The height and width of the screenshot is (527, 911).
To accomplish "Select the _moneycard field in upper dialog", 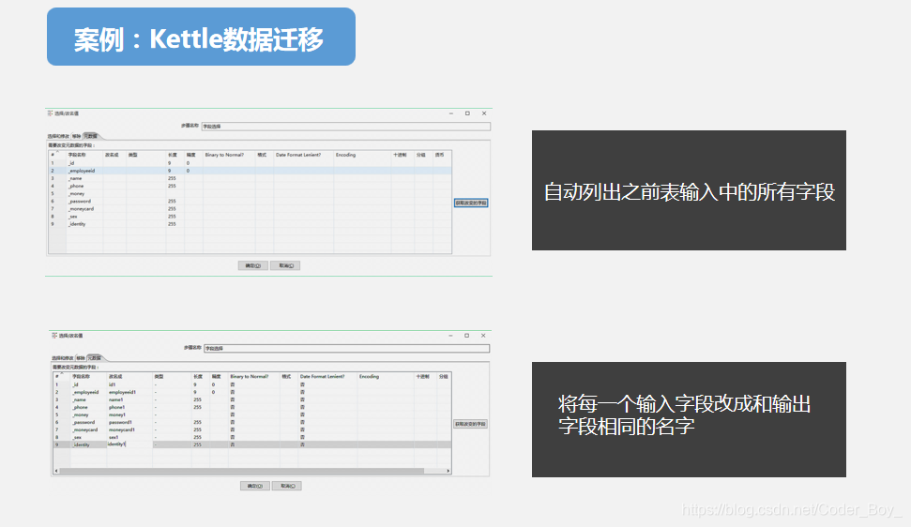I will click(81, 208).
